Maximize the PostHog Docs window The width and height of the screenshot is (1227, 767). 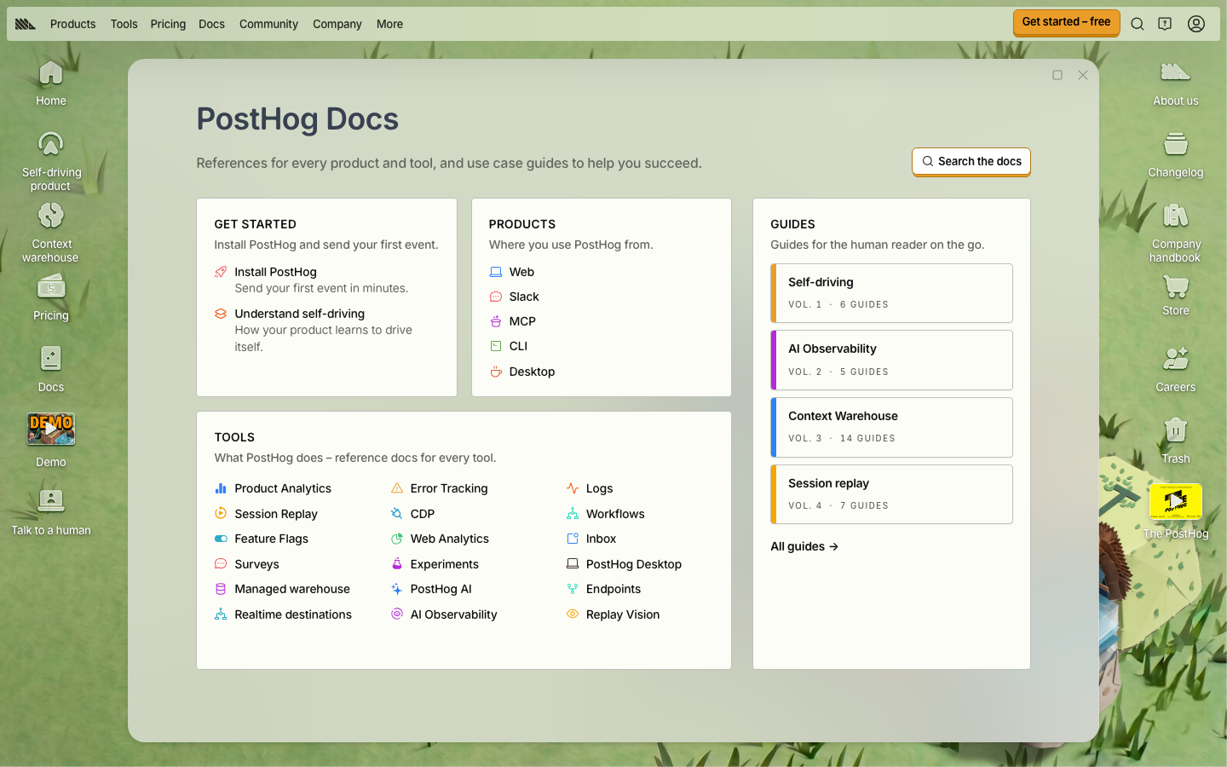[x=1057, y=75]
